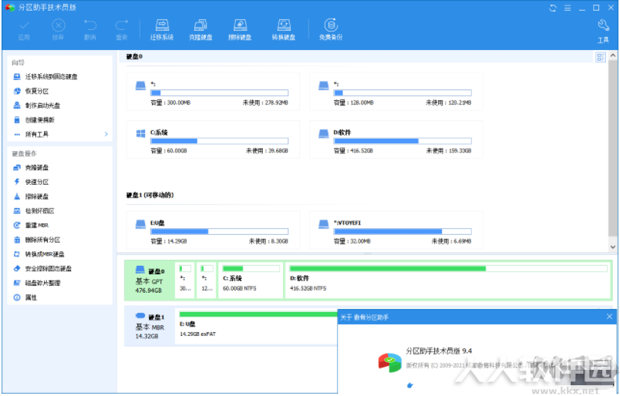Launch 克隆硬盘 from the top toolbar
Screen dimensions: 620x396
point(200,30)
